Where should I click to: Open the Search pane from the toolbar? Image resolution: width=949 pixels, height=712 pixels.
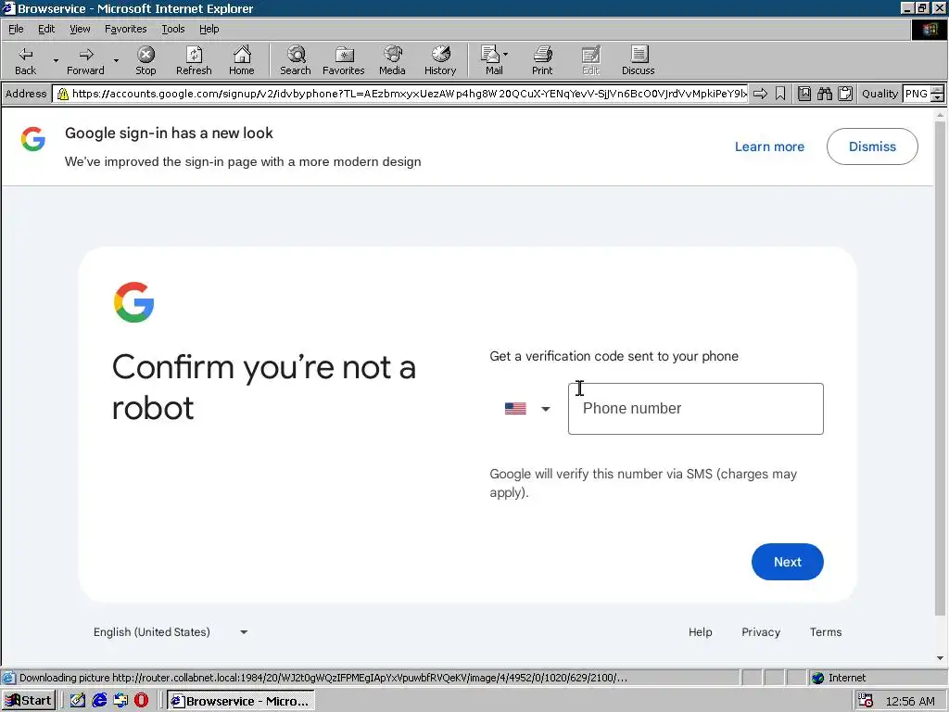(x=296, y=60)
